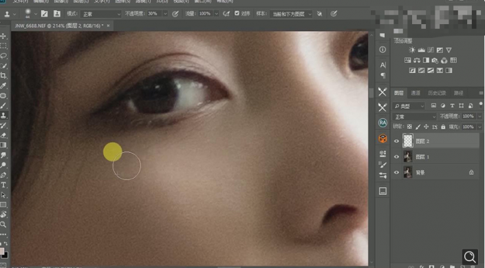Open the Paragraph panel icon
The width and height of the screenshot is (485, 268).
[x=382, y=75]
